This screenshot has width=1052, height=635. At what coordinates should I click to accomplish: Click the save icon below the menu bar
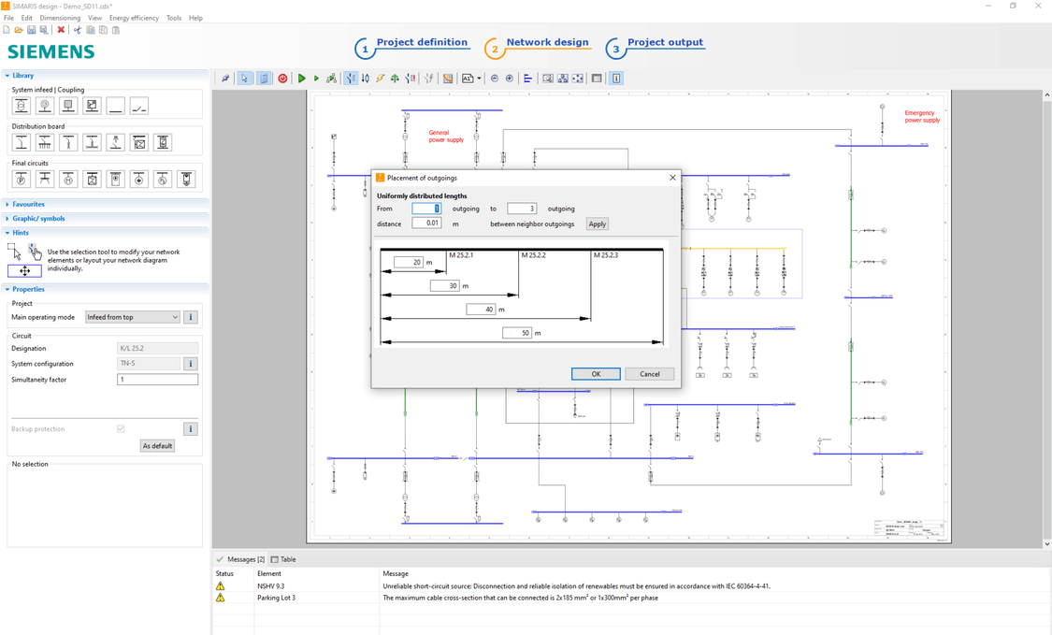pyautogui.click(x=30, y=29)
